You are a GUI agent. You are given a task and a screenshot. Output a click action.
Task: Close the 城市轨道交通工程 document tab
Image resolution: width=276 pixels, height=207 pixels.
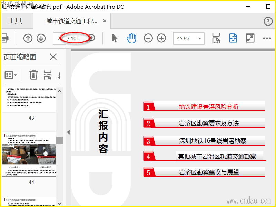105,21
